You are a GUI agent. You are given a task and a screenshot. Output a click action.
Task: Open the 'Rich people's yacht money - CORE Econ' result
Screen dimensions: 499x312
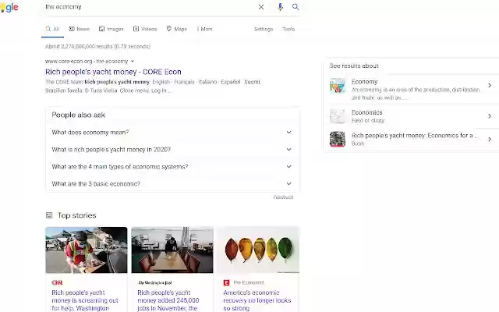113,72
